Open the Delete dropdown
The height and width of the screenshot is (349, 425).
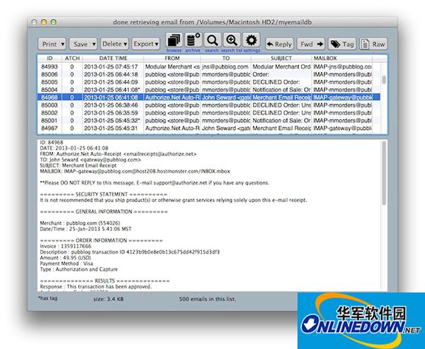[x=114, y=44]
